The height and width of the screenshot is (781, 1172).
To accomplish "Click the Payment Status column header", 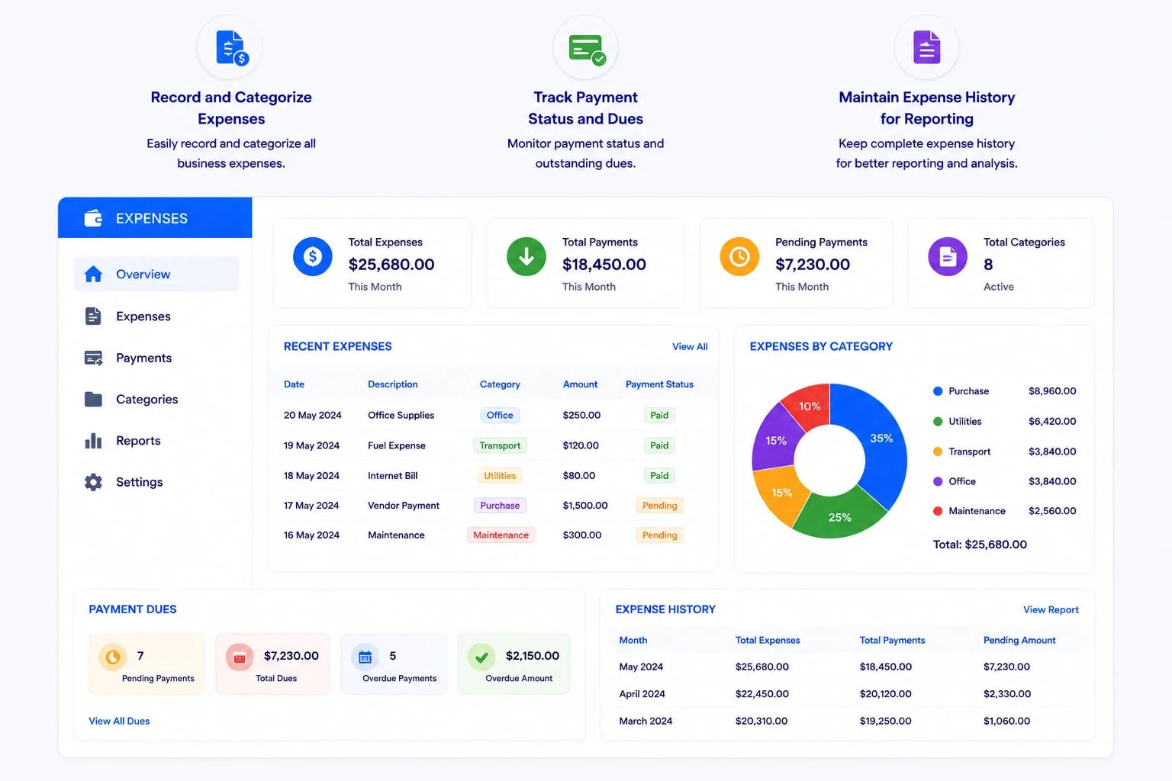I will coord(659,384).
